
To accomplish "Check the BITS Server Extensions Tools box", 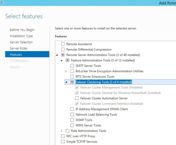I will (x=72, y=76).
